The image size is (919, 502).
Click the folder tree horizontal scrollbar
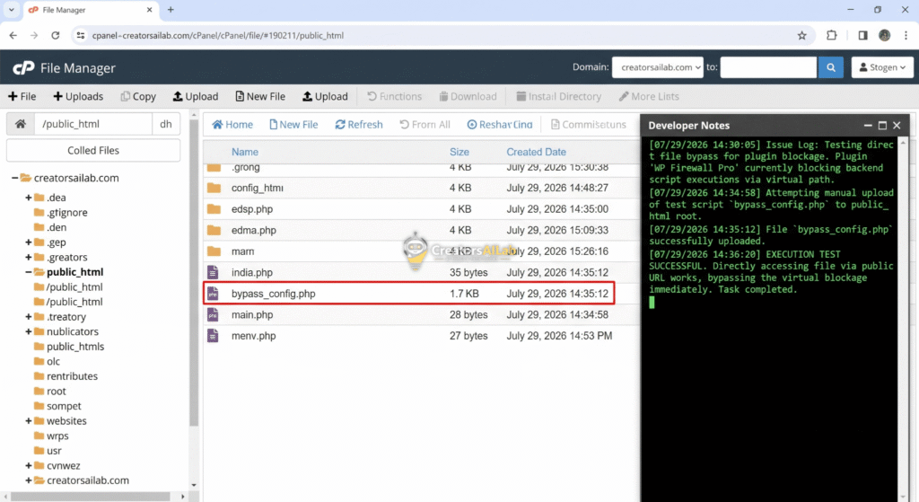tap(91, 496)
